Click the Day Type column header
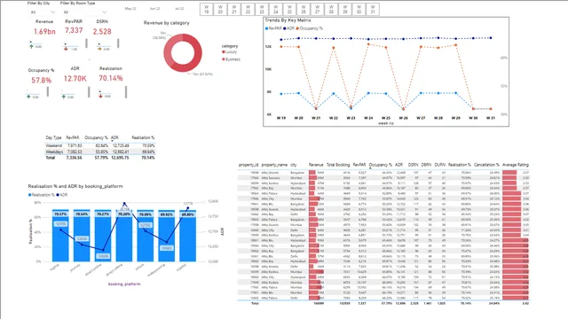 (x=53, y=138)
